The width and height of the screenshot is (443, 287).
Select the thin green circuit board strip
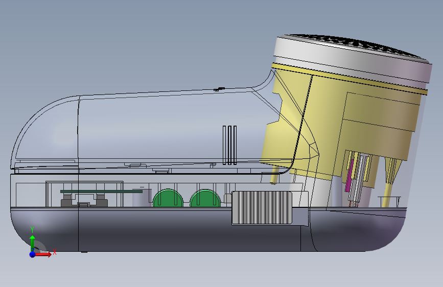[x=102, y=192]
